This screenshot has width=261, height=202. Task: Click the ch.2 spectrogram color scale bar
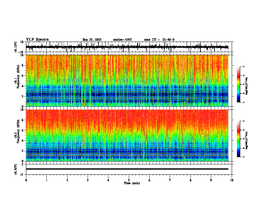(238, 139)
